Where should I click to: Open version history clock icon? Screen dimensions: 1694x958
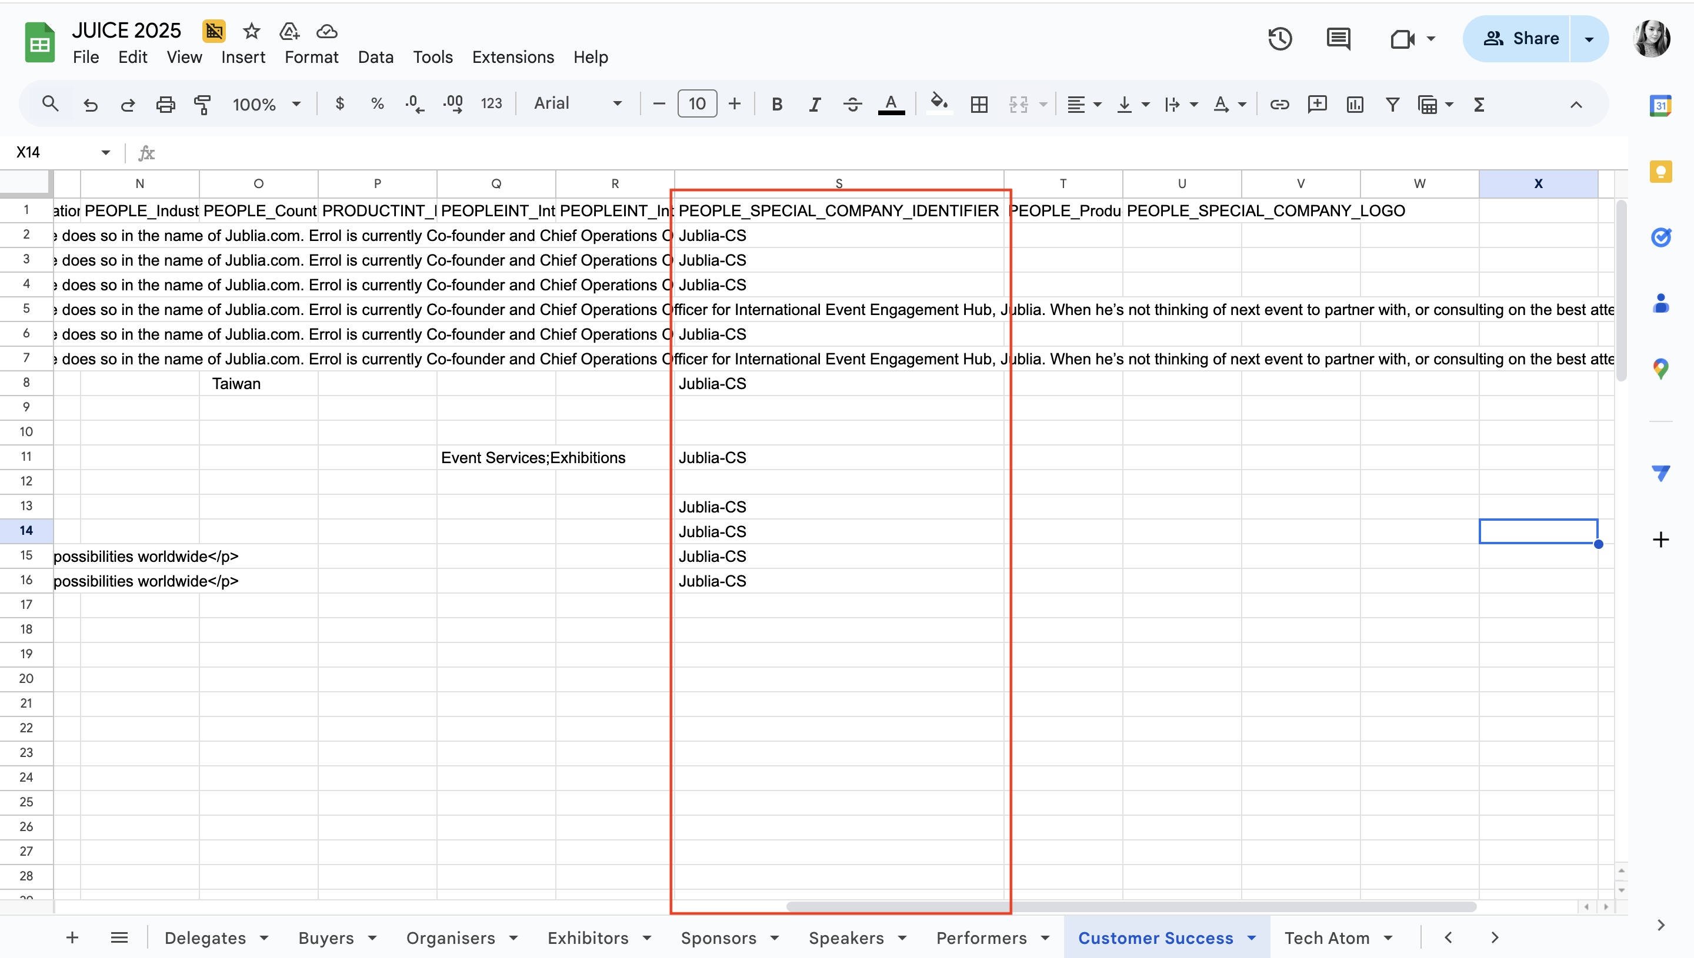(1280, 39)
